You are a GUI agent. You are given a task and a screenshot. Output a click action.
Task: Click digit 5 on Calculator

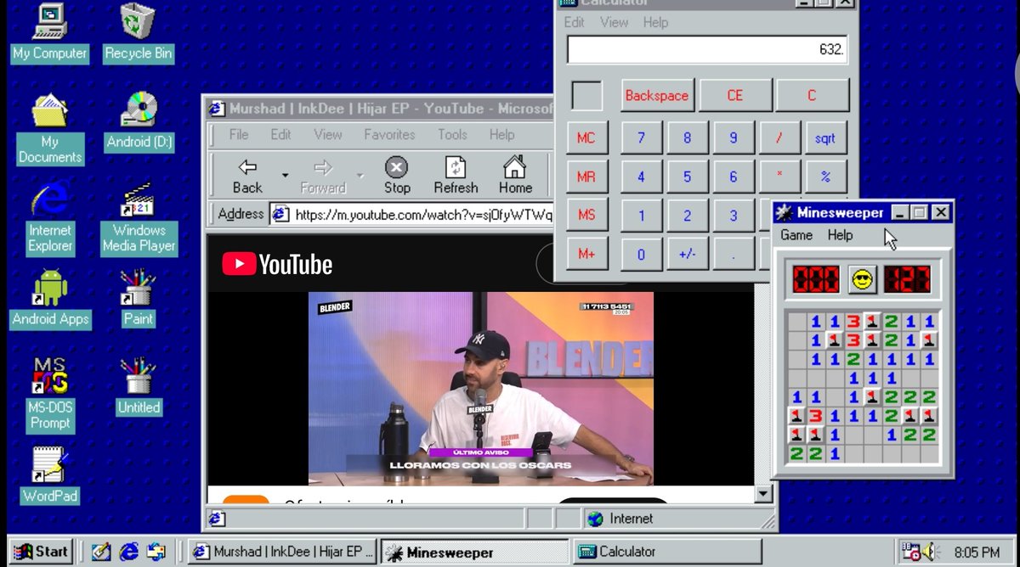(687, 177)
